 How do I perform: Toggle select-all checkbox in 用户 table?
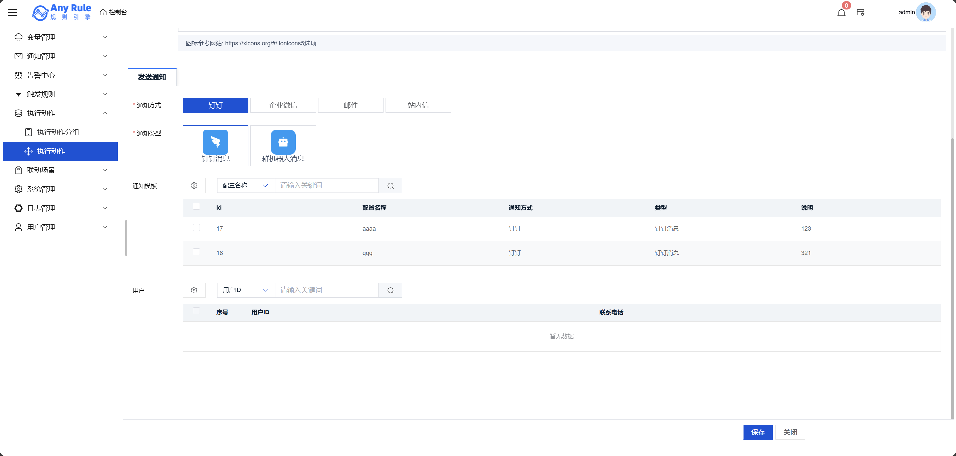point(196,311)
